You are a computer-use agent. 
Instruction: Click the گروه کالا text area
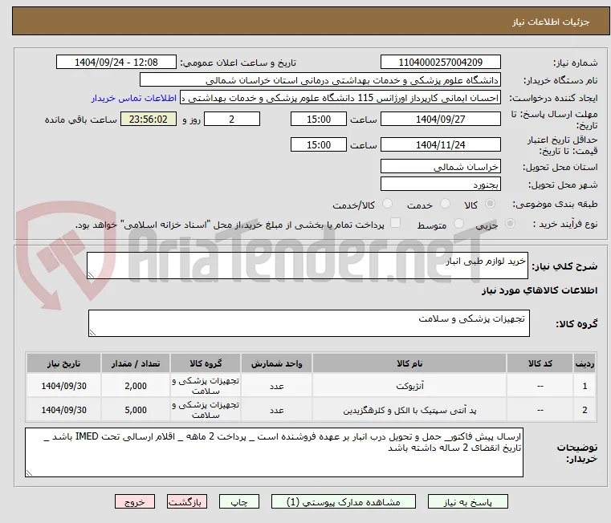308,323
